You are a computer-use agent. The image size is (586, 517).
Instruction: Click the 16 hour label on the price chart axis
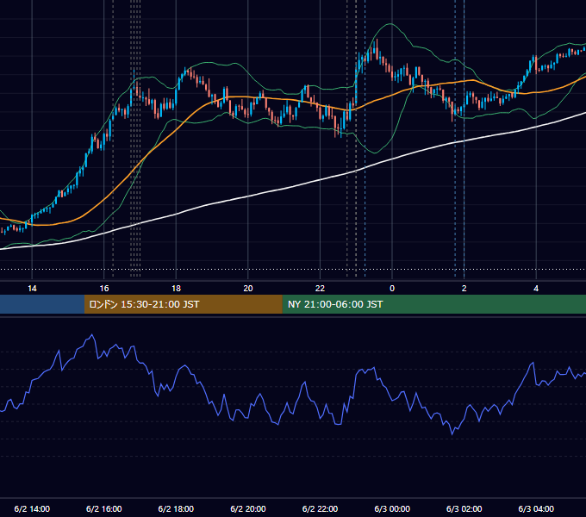click(x=104, y=289)
